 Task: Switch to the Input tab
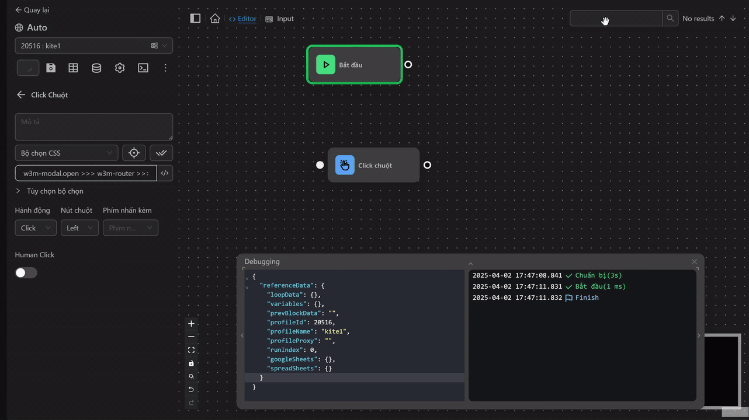[x=280, y=19]
